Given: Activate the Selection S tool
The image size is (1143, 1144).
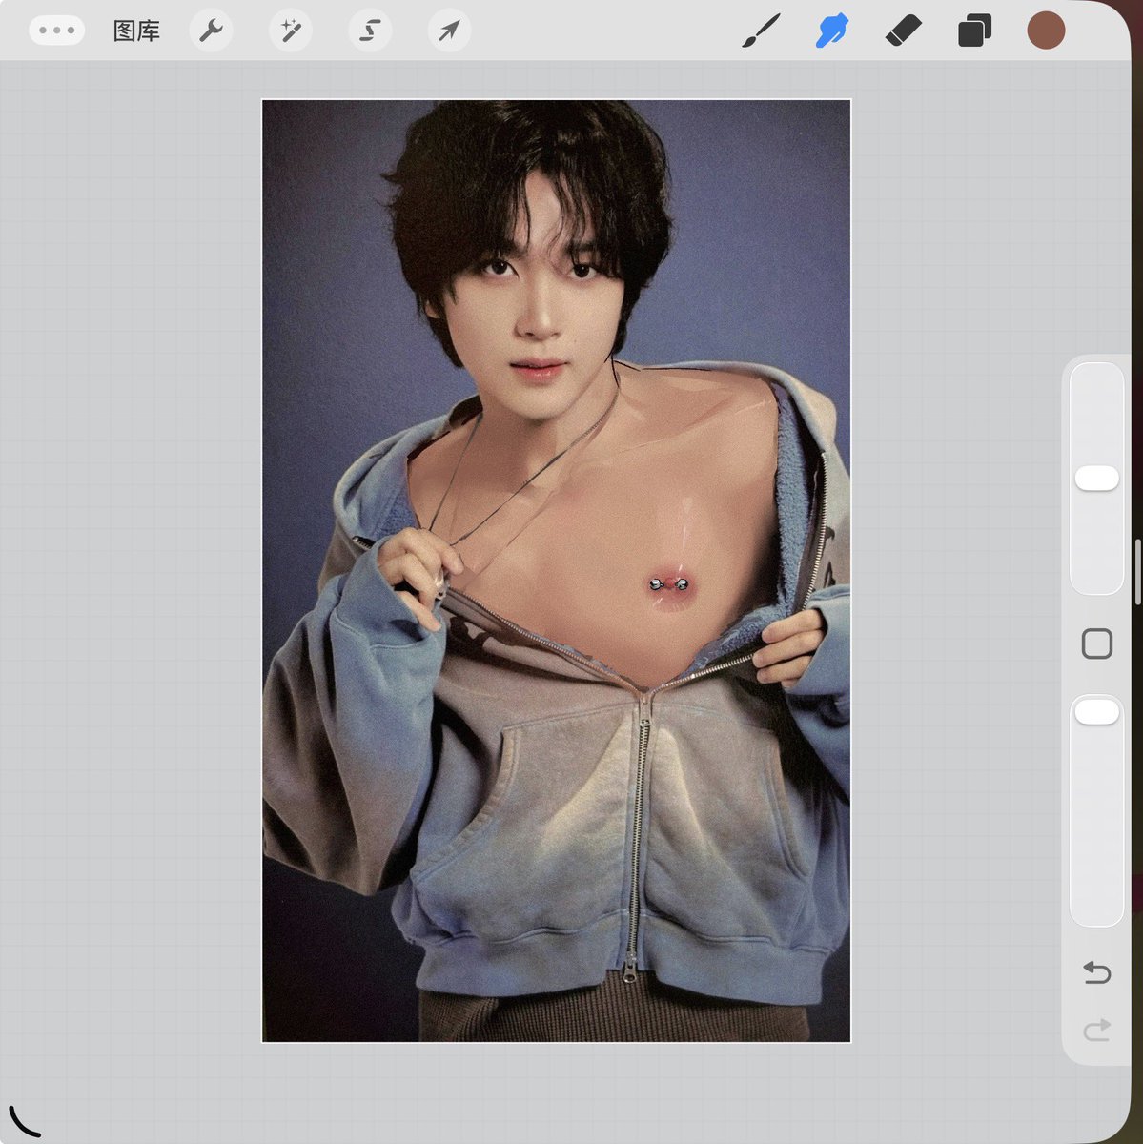Looking at the screenshot, I should [370, 31].
